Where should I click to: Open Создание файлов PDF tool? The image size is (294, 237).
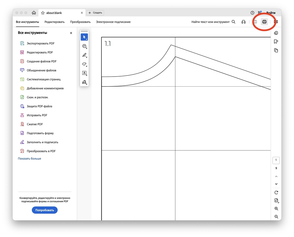38,62
